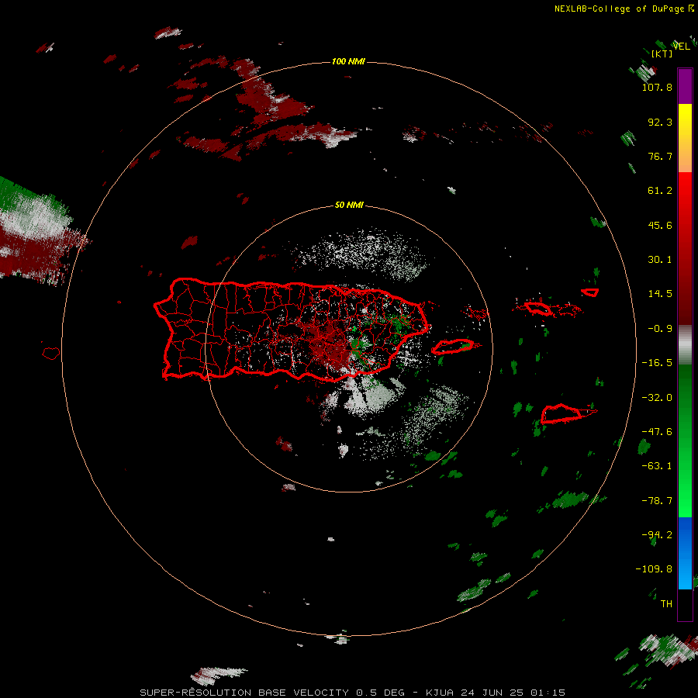The width and height of the screenshot is (698, 698).
Task: Select the 76.7 scale label
Action: [660, 156]
